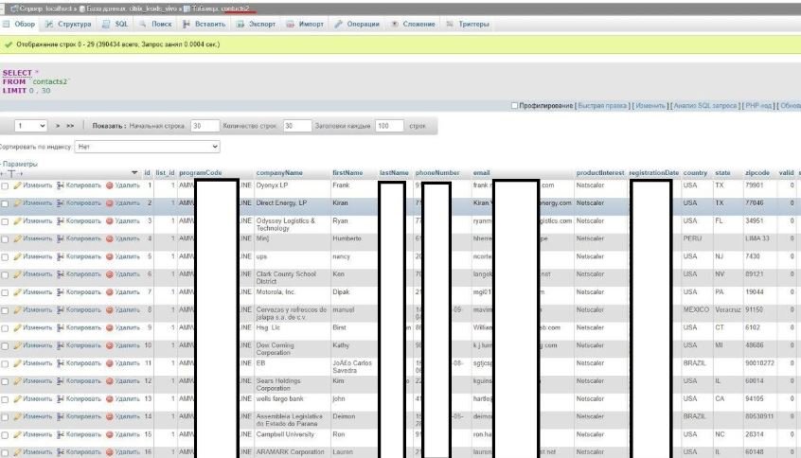Select the checkbox for row id 7

(x=5, y=292)
